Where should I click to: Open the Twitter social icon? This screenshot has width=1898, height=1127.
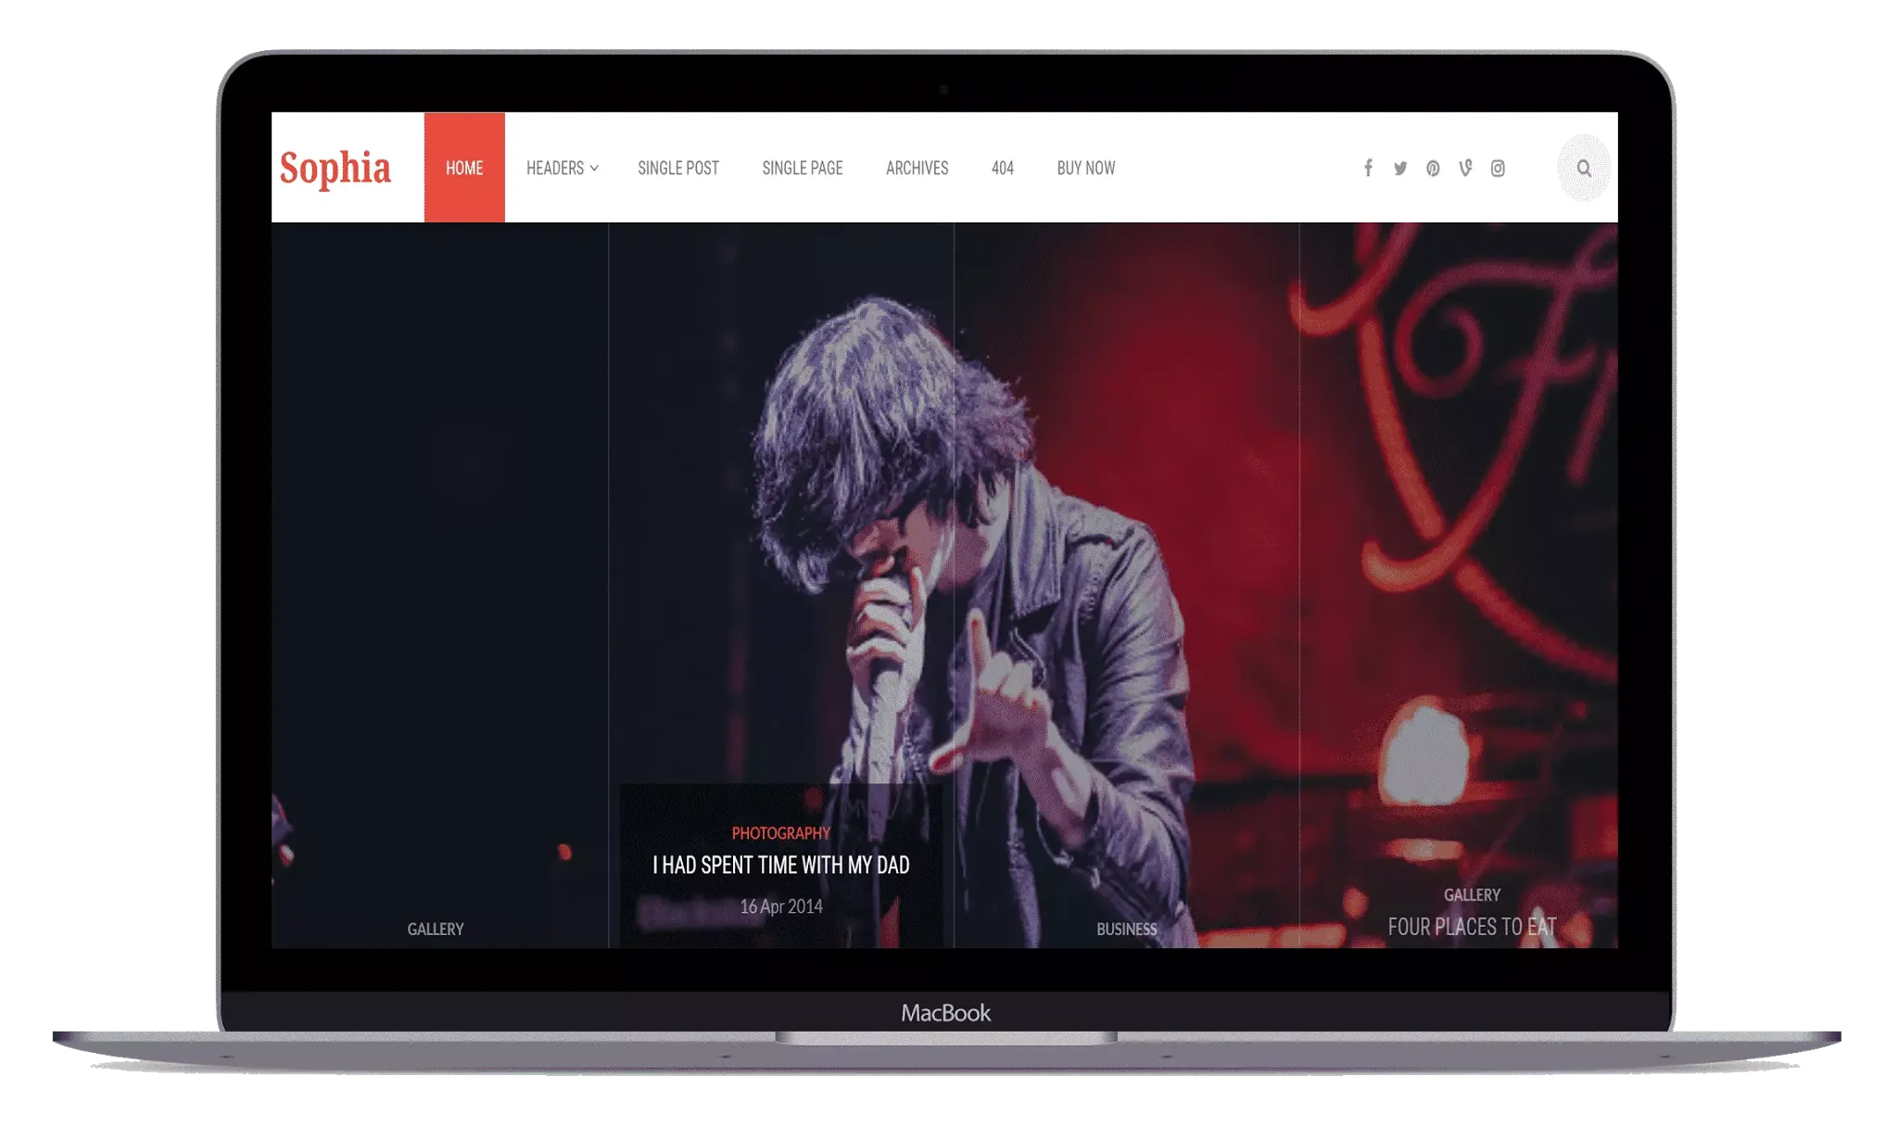[x=1400, y=168]
